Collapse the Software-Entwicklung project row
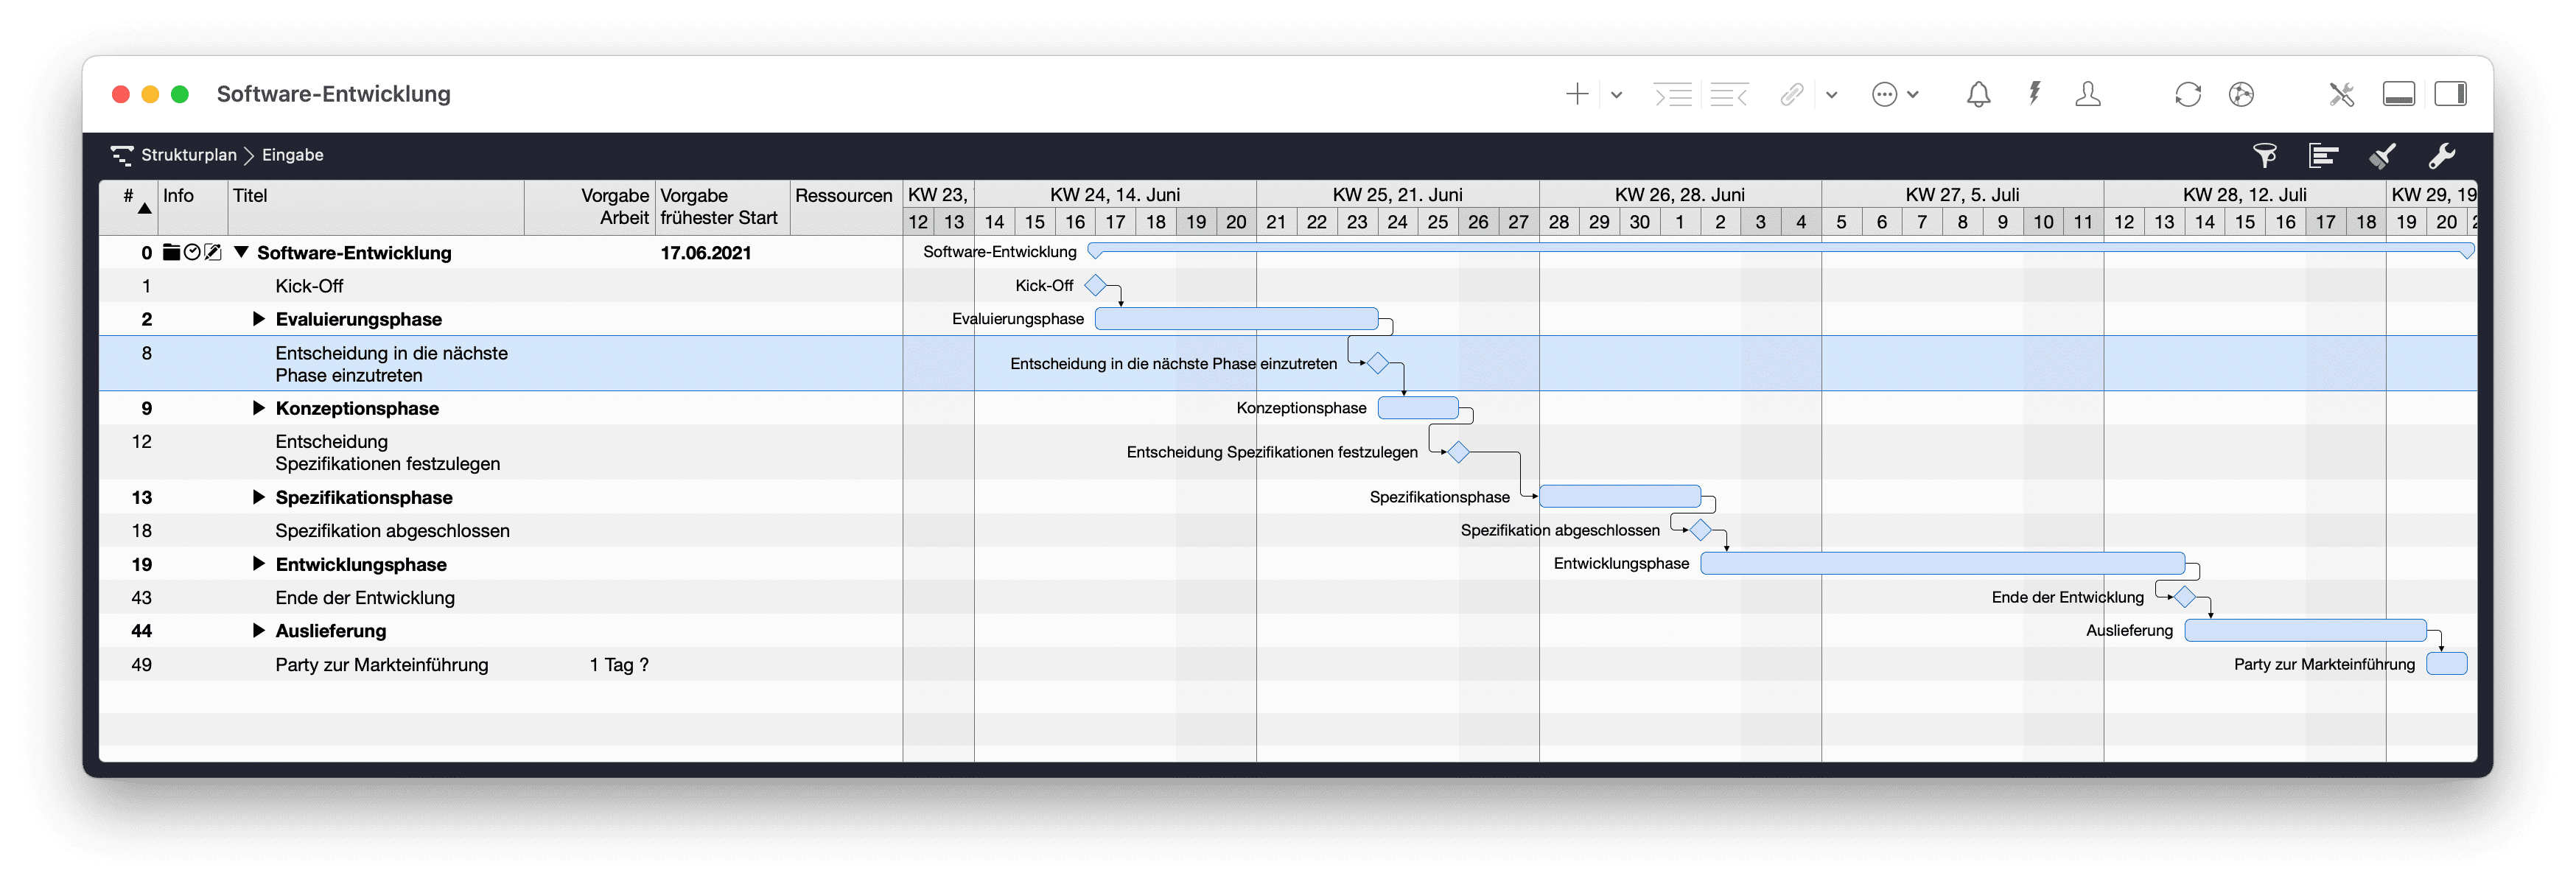Viewport: 2576px width, 887px height. click(240, 253)
